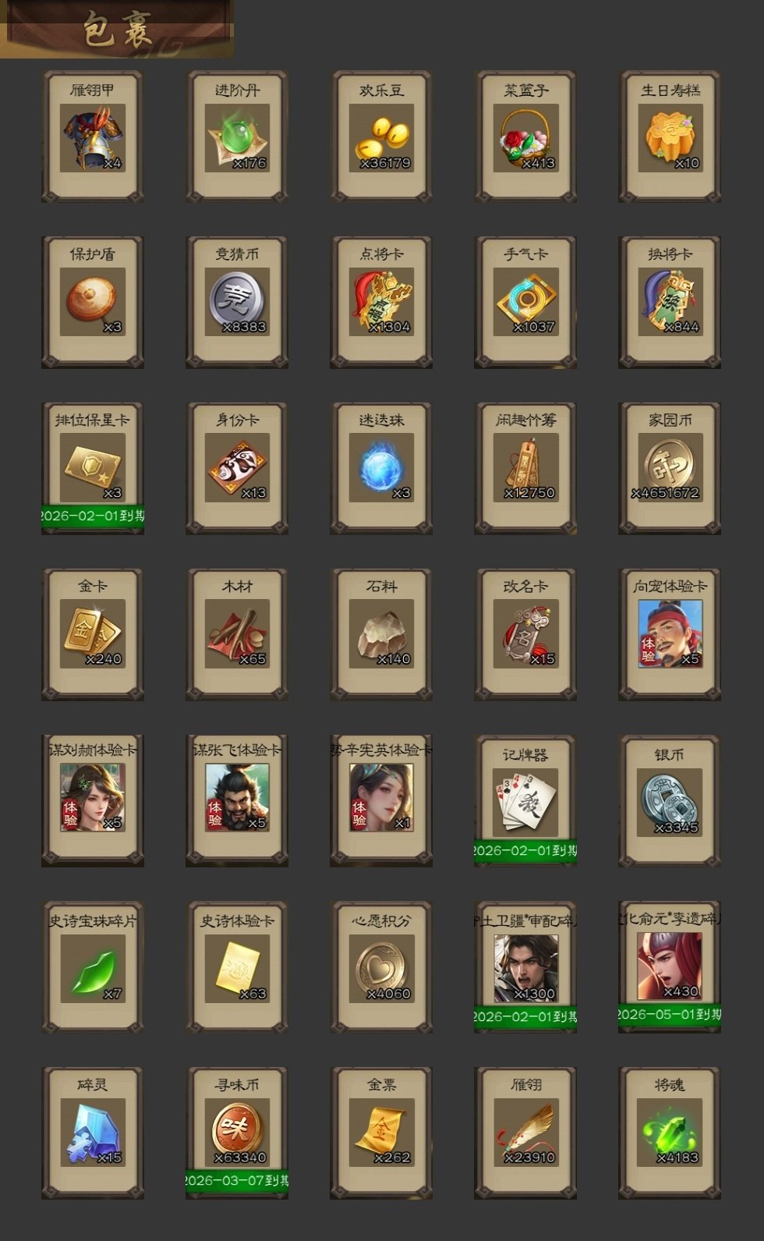Open the 生日寿糕 birthday cake item
This screenshot has width=764, height=1241.
click(x=670, y=137)
